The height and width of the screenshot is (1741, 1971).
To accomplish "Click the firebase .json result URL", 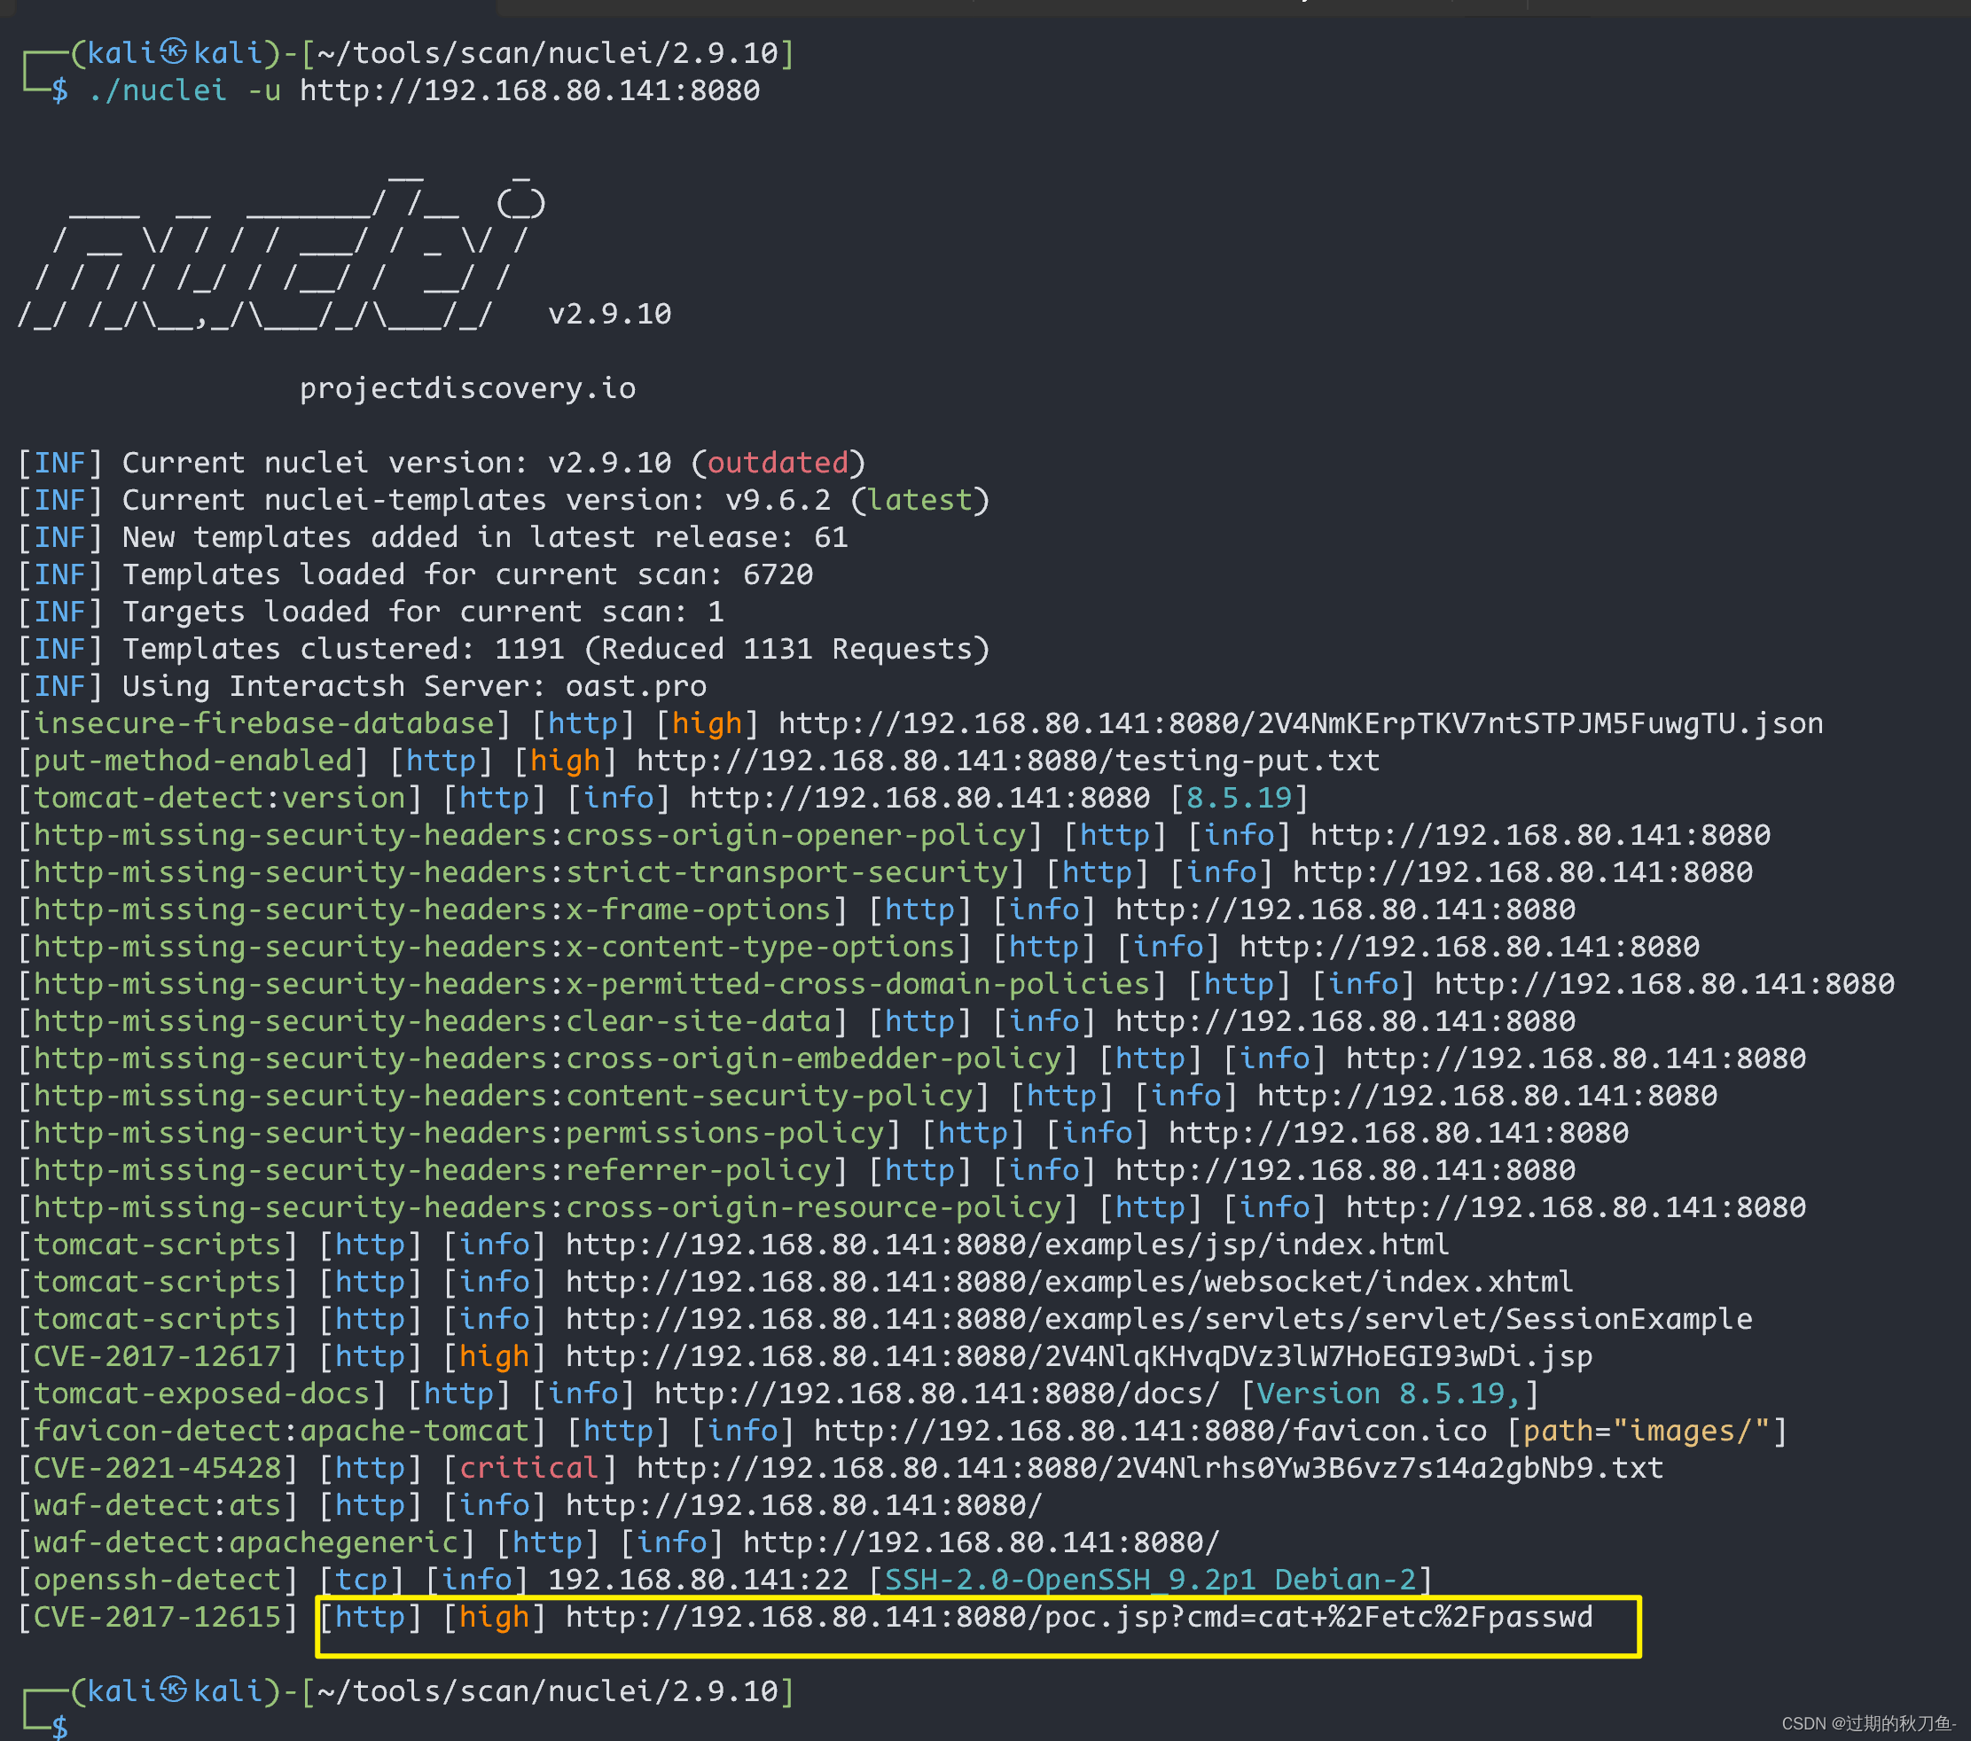I will pyautogui.click(x=1301, y=724).
